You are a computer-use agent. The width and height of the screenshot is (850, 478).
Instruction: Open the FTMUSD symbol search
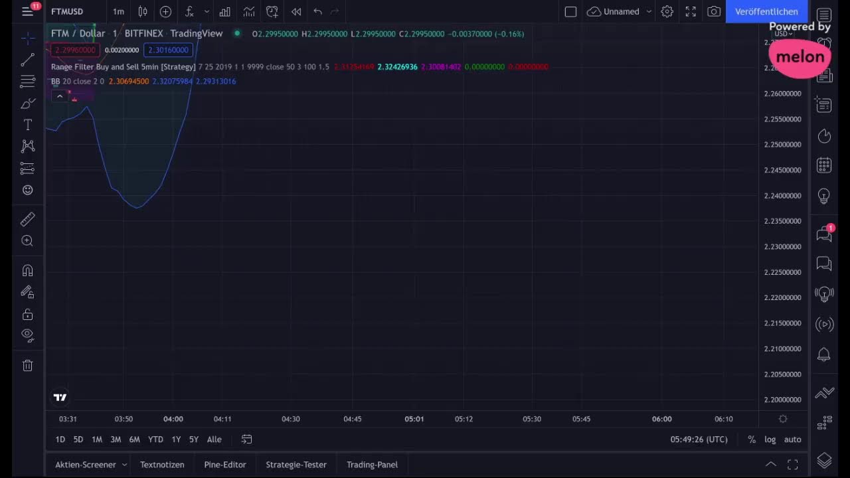[67, 11]
